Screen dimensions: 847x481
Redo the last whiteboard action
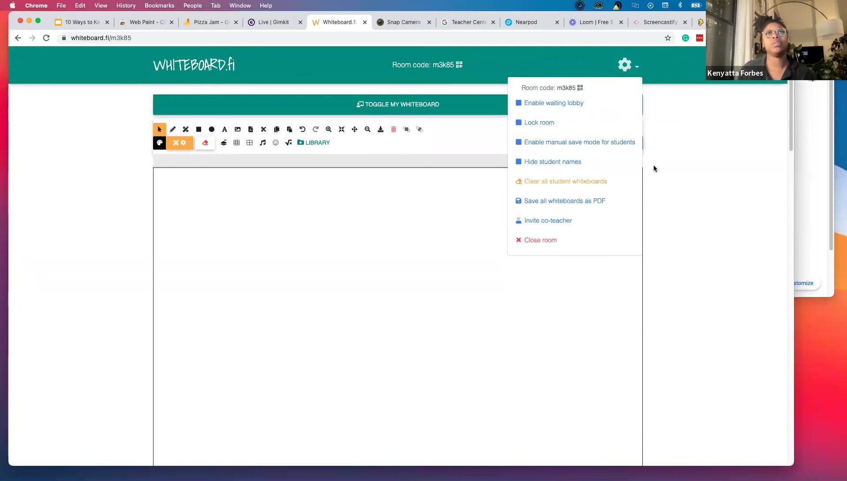pos(315,129)
